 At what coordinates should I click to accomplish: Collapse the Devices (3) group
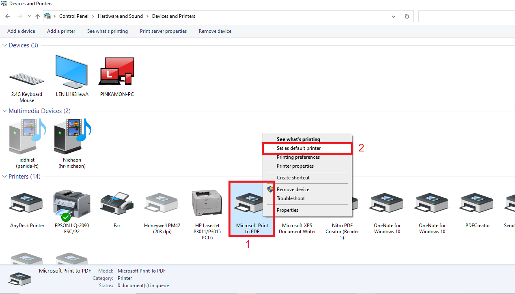(5, 45)
